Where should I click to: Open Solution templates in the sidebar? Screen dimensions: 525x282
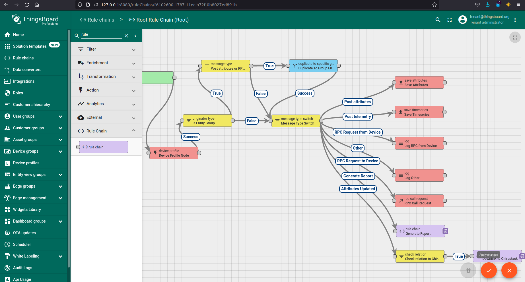point(34,46)
